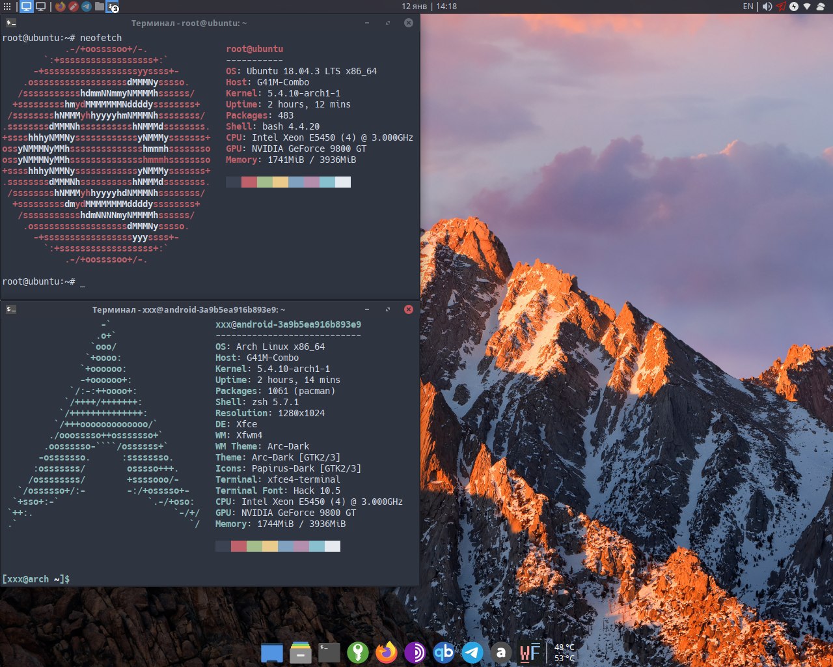Click the '[xxx@arch ~]$' prompt in lower terminal

(x=36, y=579)
